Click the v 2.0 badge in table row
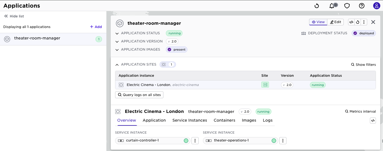The height and width of the screenshot is (151, 383). (287, 85)
